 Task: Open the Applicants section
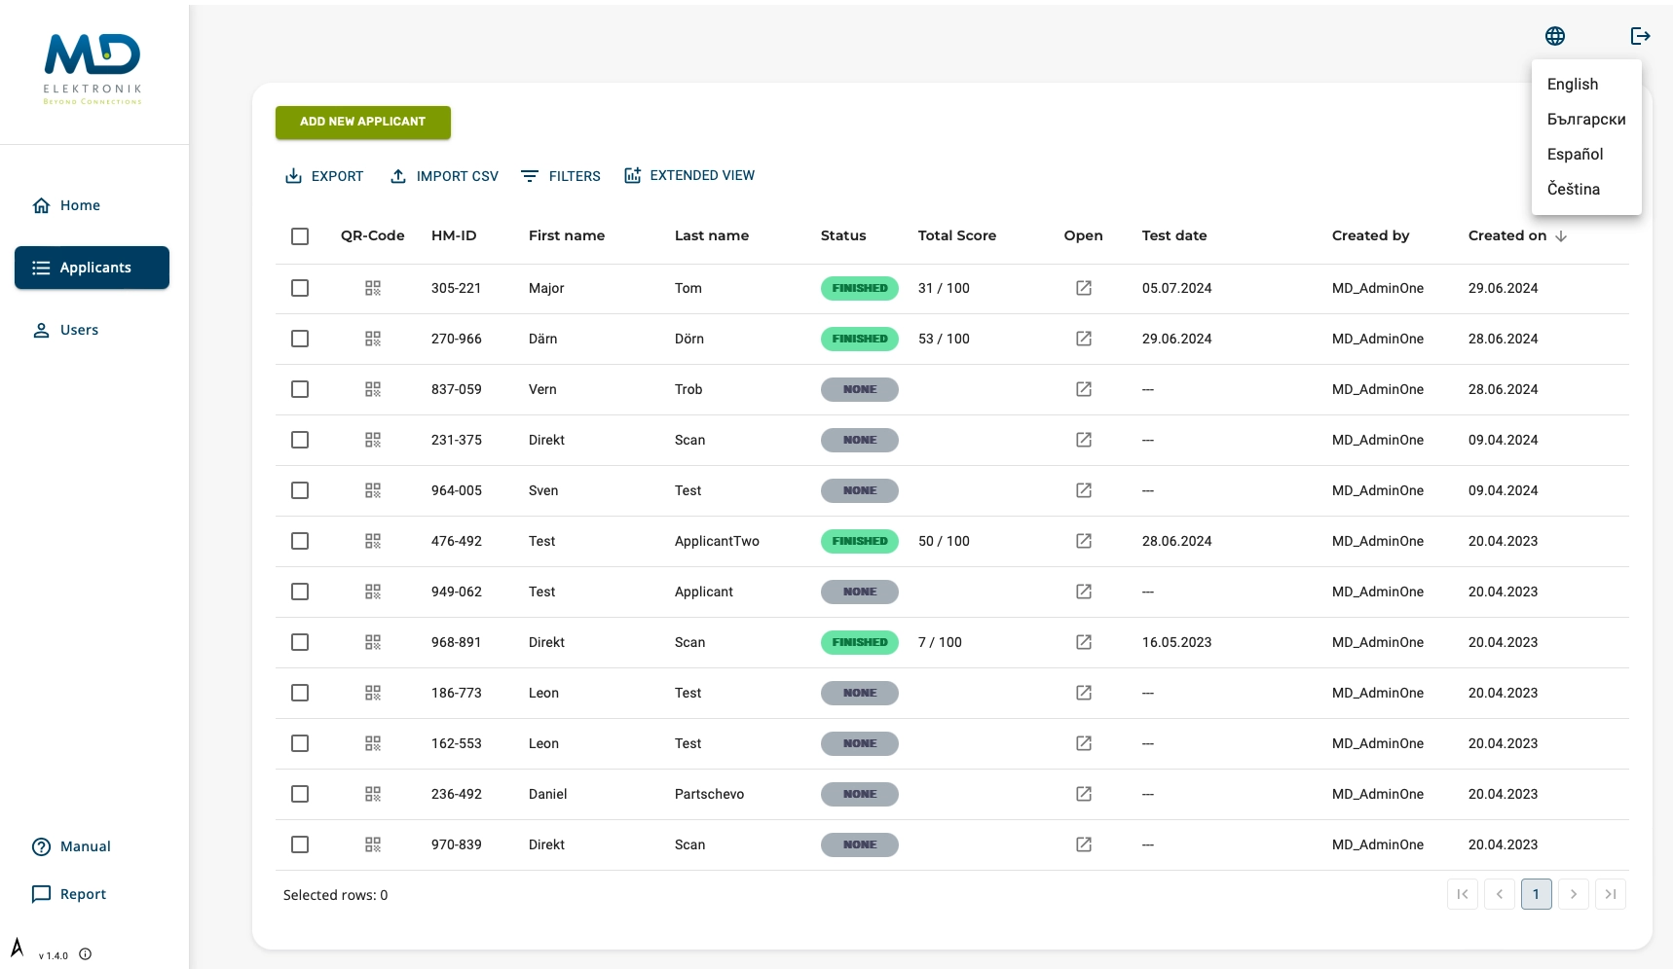coord(92,268)
